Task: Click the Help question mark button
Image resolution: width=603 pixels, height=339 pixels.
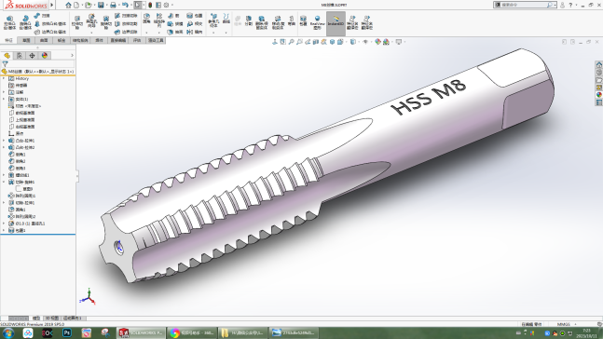Action: (570, 5)
